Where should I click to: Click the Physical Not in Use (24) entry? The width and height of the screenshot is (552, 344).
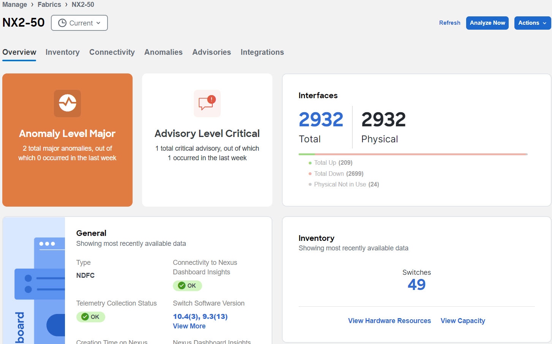click(x=344, y=184)
